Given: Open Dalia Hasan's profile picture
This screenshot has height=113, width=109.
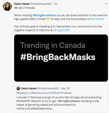Looking at the screenshot, I should [x=7, y=6].
